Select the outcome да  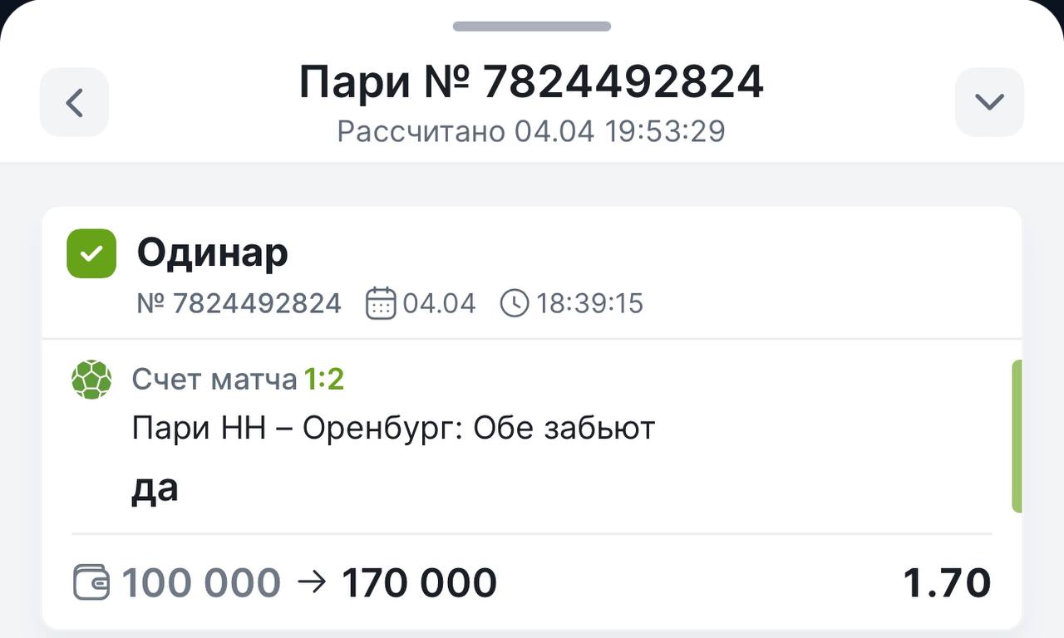click(155, 488)
